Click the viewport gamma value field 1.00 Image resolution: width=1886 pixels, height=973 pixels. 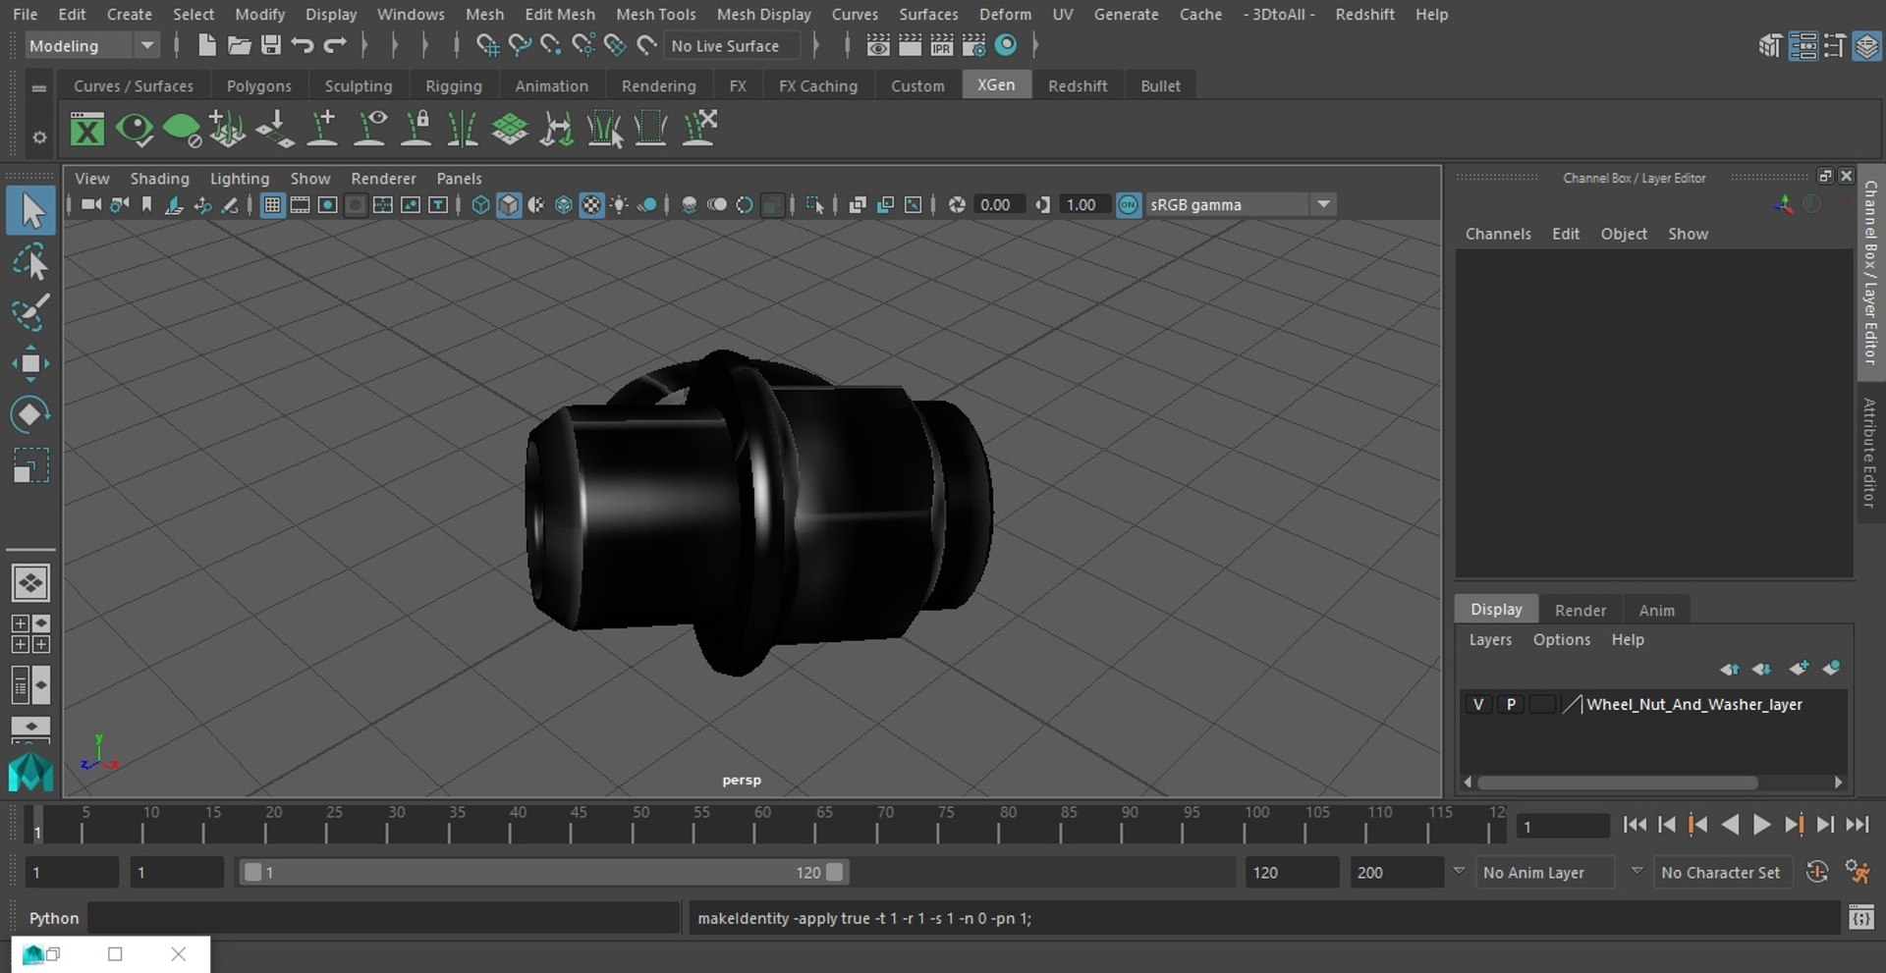(x=1083, y=204)
